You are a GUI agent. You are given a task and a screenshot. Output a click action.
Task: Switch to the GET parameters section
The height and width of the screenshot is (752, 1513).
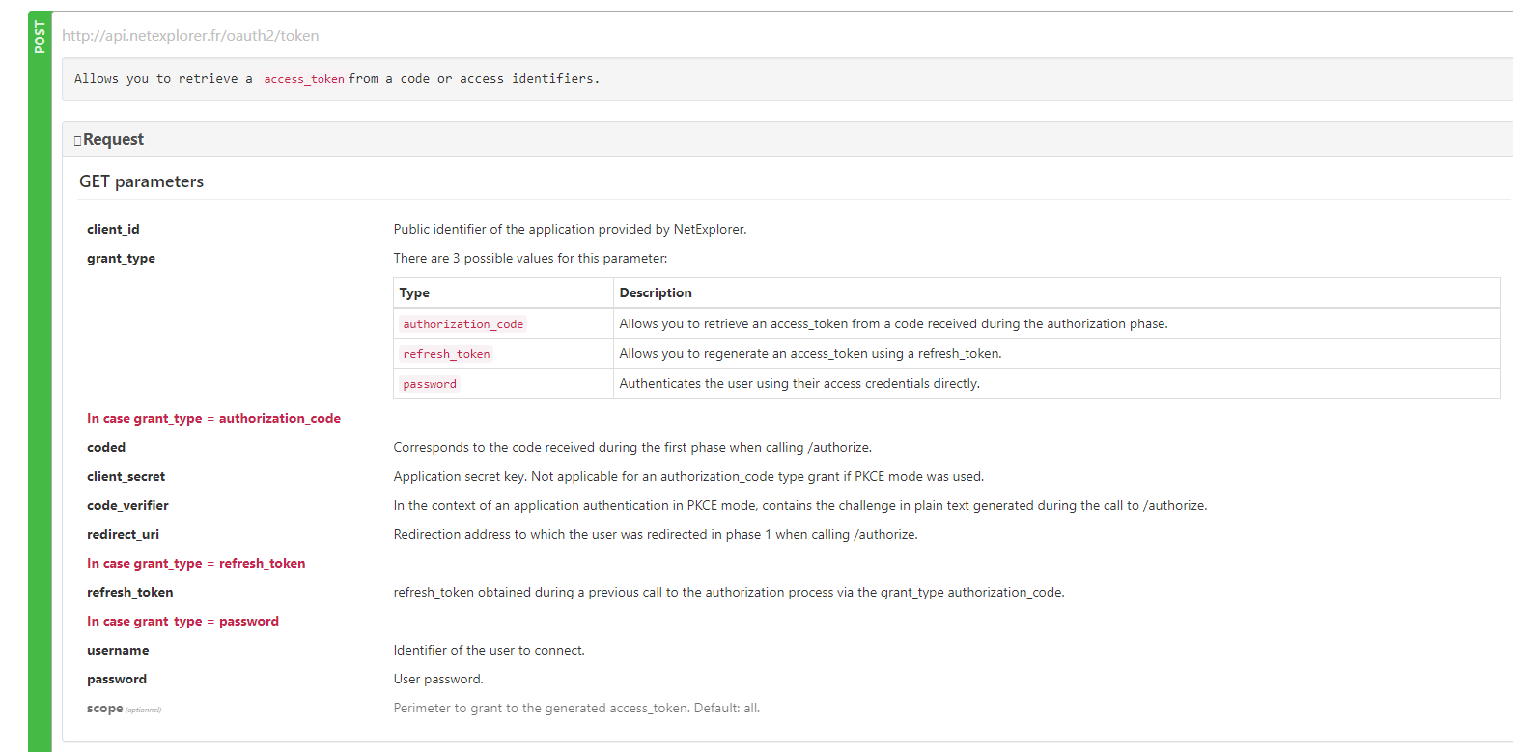tap(141, 181)
